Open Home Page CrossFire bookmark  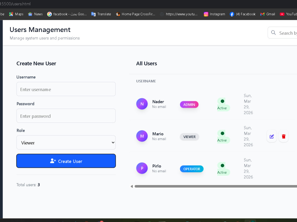pos(135,14)
